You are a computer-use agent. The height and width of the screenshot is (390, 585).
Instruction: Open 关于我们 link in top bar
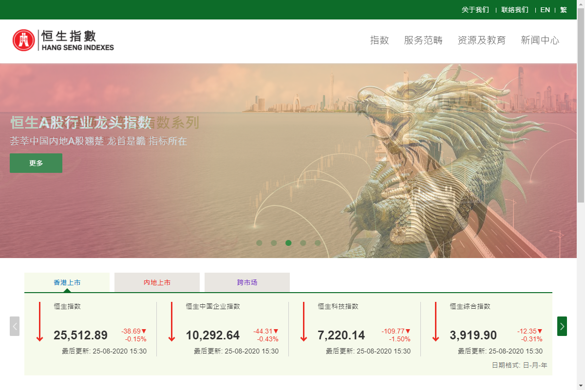[x=475, y=10]
